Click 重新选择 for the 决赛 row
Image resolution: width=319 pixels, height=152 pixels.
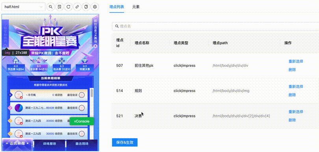(296, 112)
